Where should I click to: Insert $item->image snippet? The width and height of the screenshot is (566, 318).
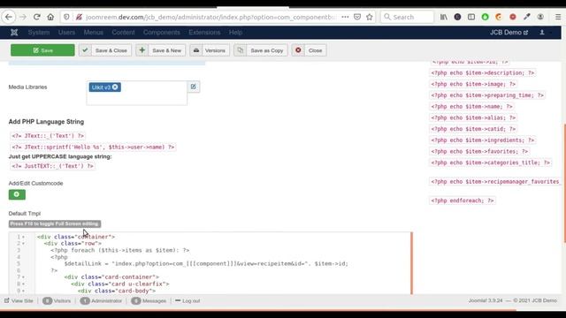coord(473,84)
